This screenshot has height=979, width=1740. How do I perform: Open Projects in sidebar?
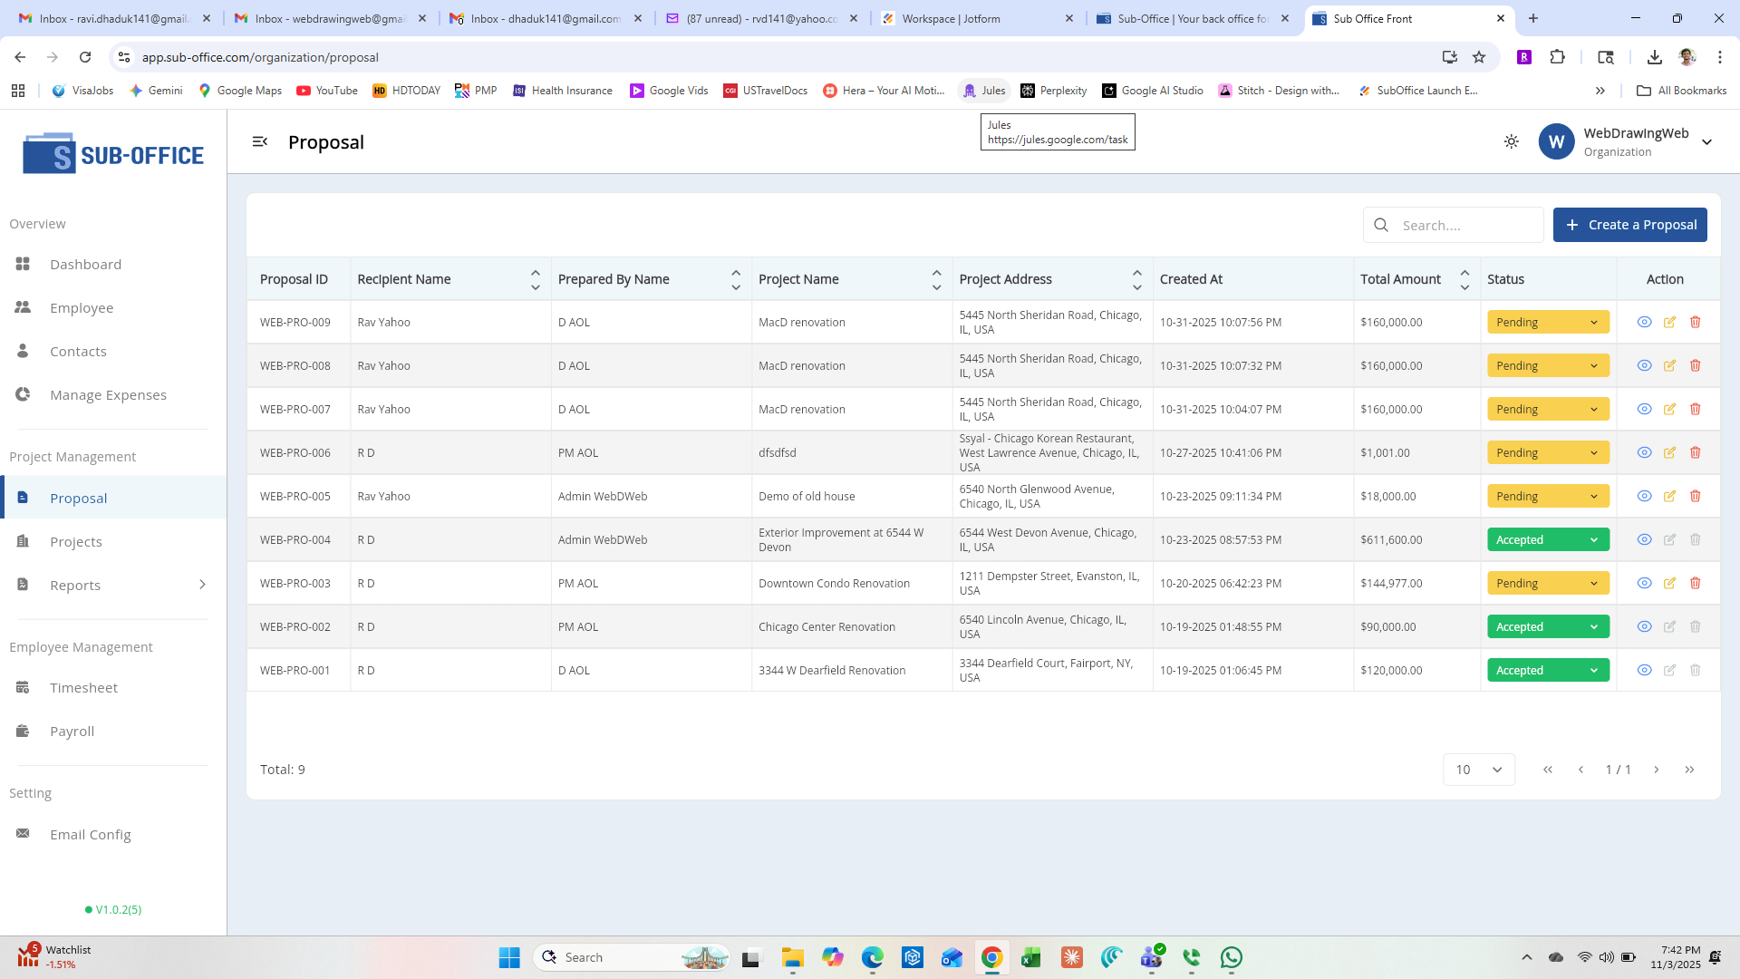(76, 541)
